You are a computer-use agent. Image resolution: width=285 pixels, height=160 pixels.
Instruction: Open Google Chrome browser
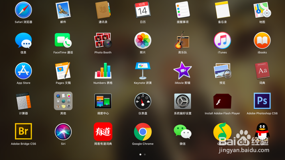[x=143, y=132]
